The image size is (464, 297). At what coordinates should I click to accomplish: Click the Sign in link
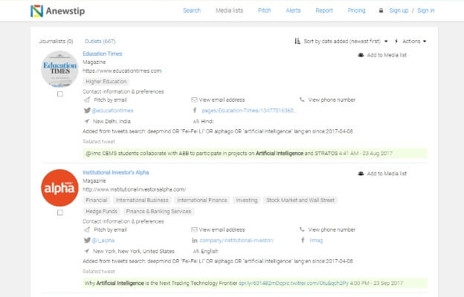coord(426,10)
